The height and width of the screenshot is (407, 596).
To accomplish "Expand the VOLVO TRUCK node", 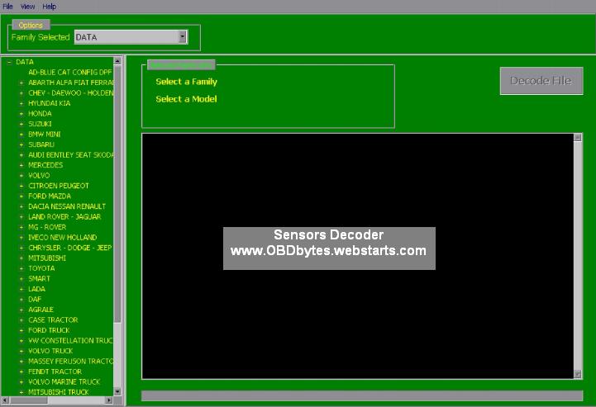I will click(21, 351).
